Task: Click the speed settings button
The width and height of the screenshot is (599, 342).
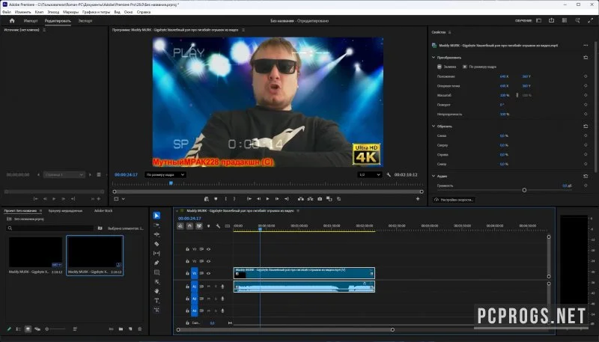Action: (x=454, y=200)
